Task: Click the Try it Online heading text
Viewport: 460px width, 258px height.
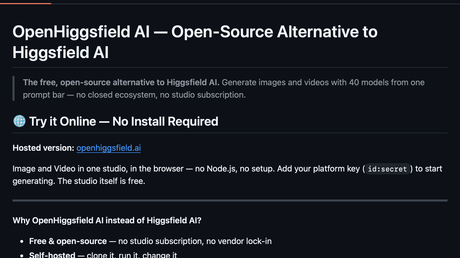Action: [124, 121]
